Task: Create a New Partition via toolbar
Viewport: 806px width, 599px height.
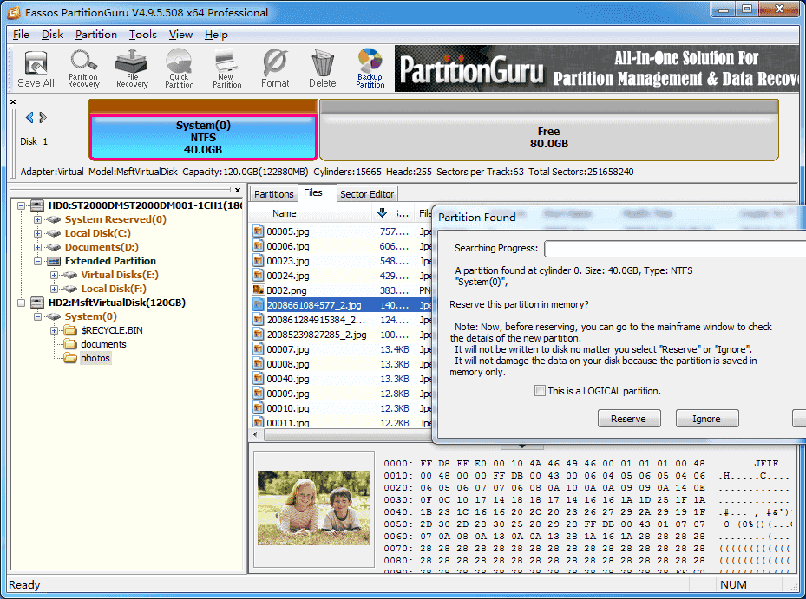Action: [226, 68]
